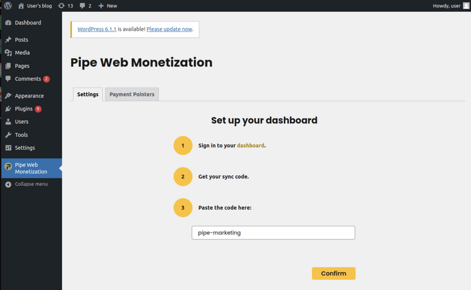Select the Settings tab
Image resolution: width=471 pixels, height=290 pixels.
coord(88,95)
